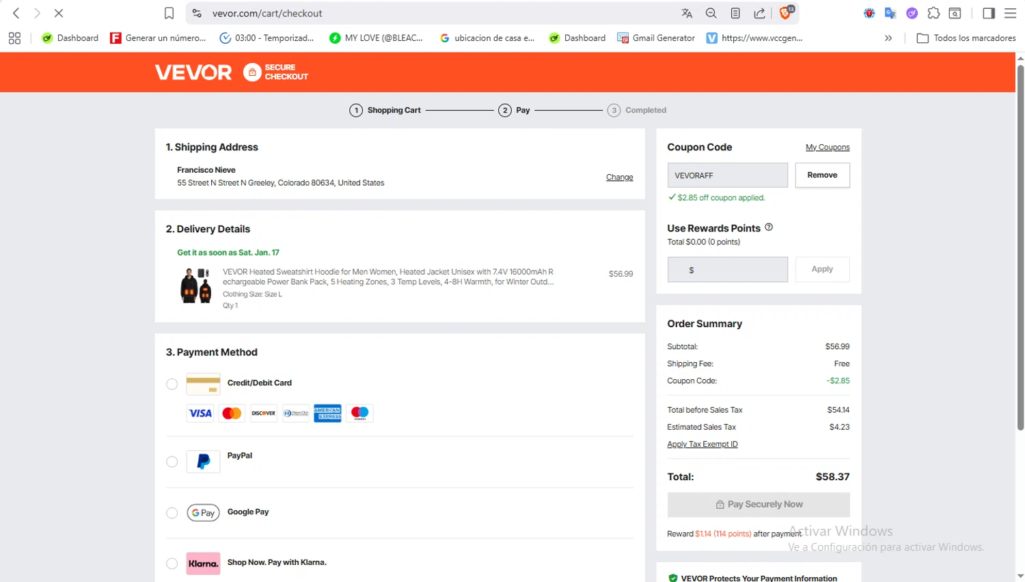
Task: Expand the hidden bookmarks chevron
Action: point(888,38)
